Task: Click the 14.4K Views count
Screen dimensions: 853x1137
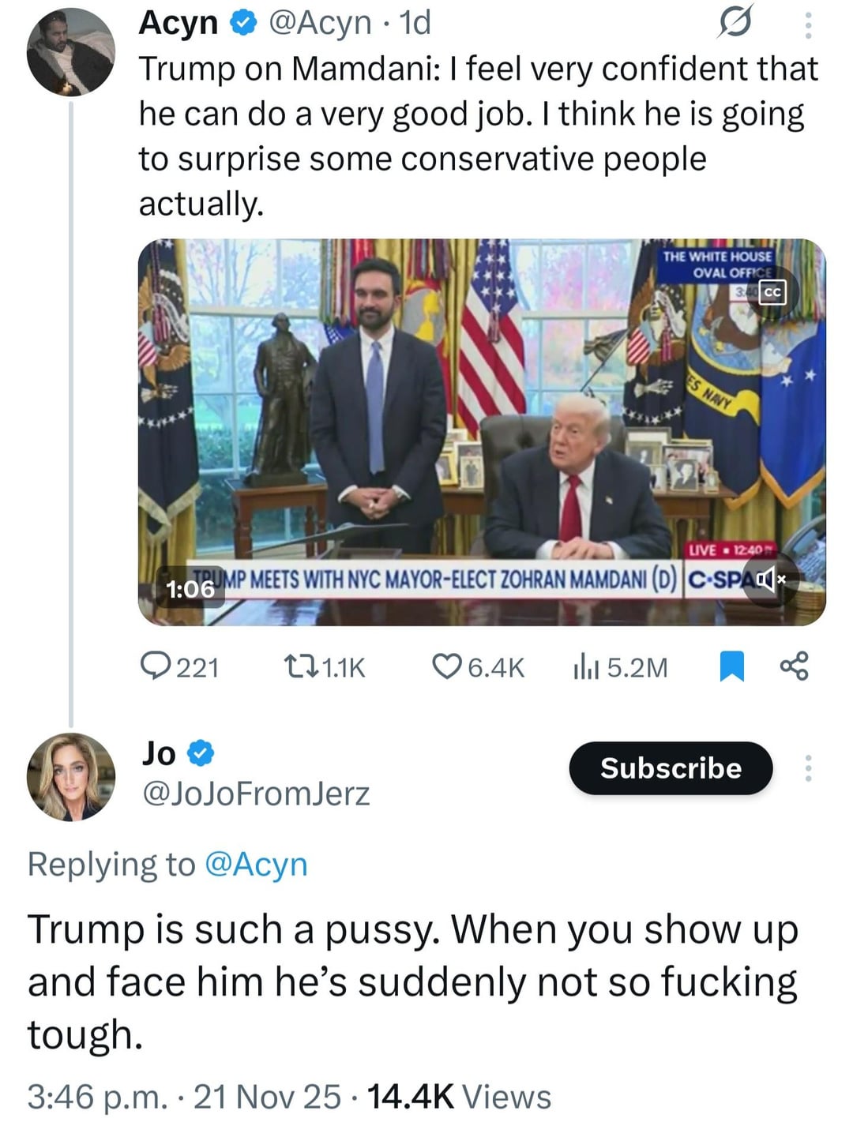Action: (x=459, y=1097)
